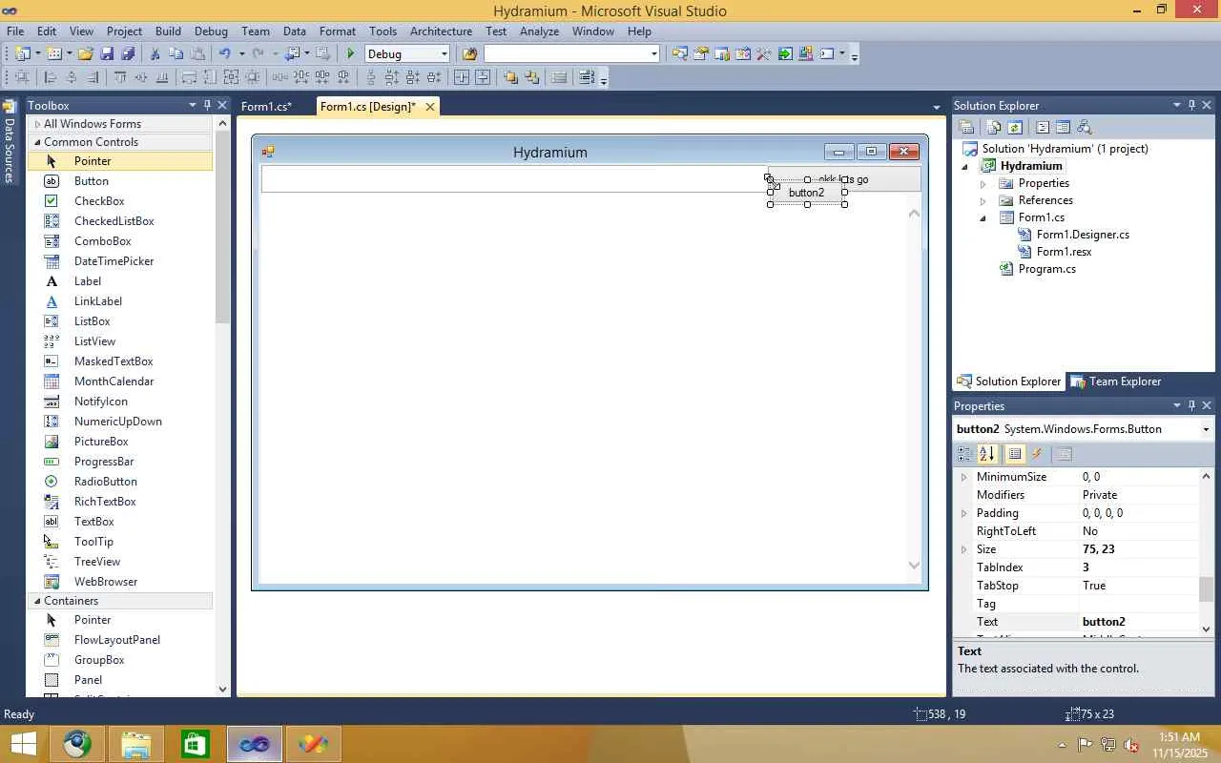The height and width of the screenshot is (763, 1221).
Task: Select Form1.resx in Solution Explorer
Action: point(1064,252)
